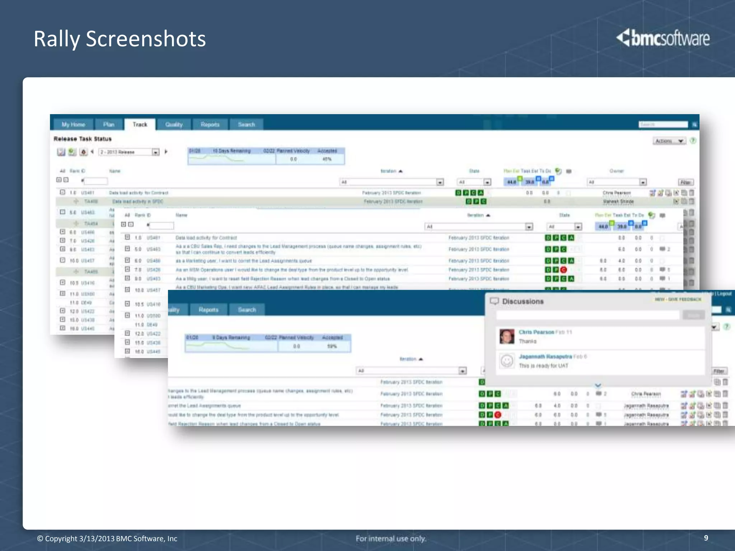Open the Actions dropdown menu
The width and height of the screenshot is (735, 551).
(x=669, y=141)
